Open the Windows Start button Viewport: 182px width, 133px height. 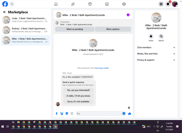click(x=3, y=126)
